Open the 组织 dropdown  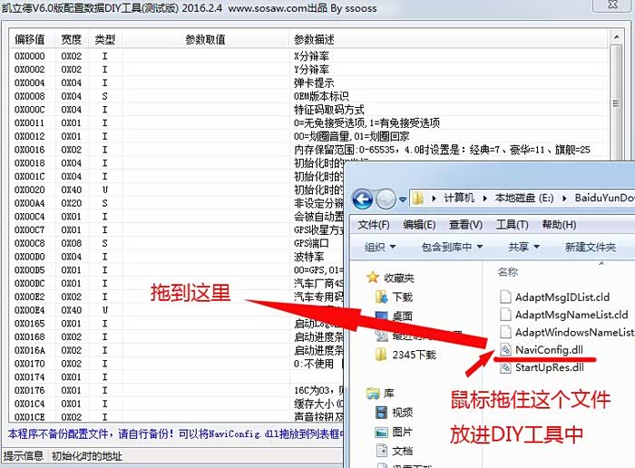point(380,247)
